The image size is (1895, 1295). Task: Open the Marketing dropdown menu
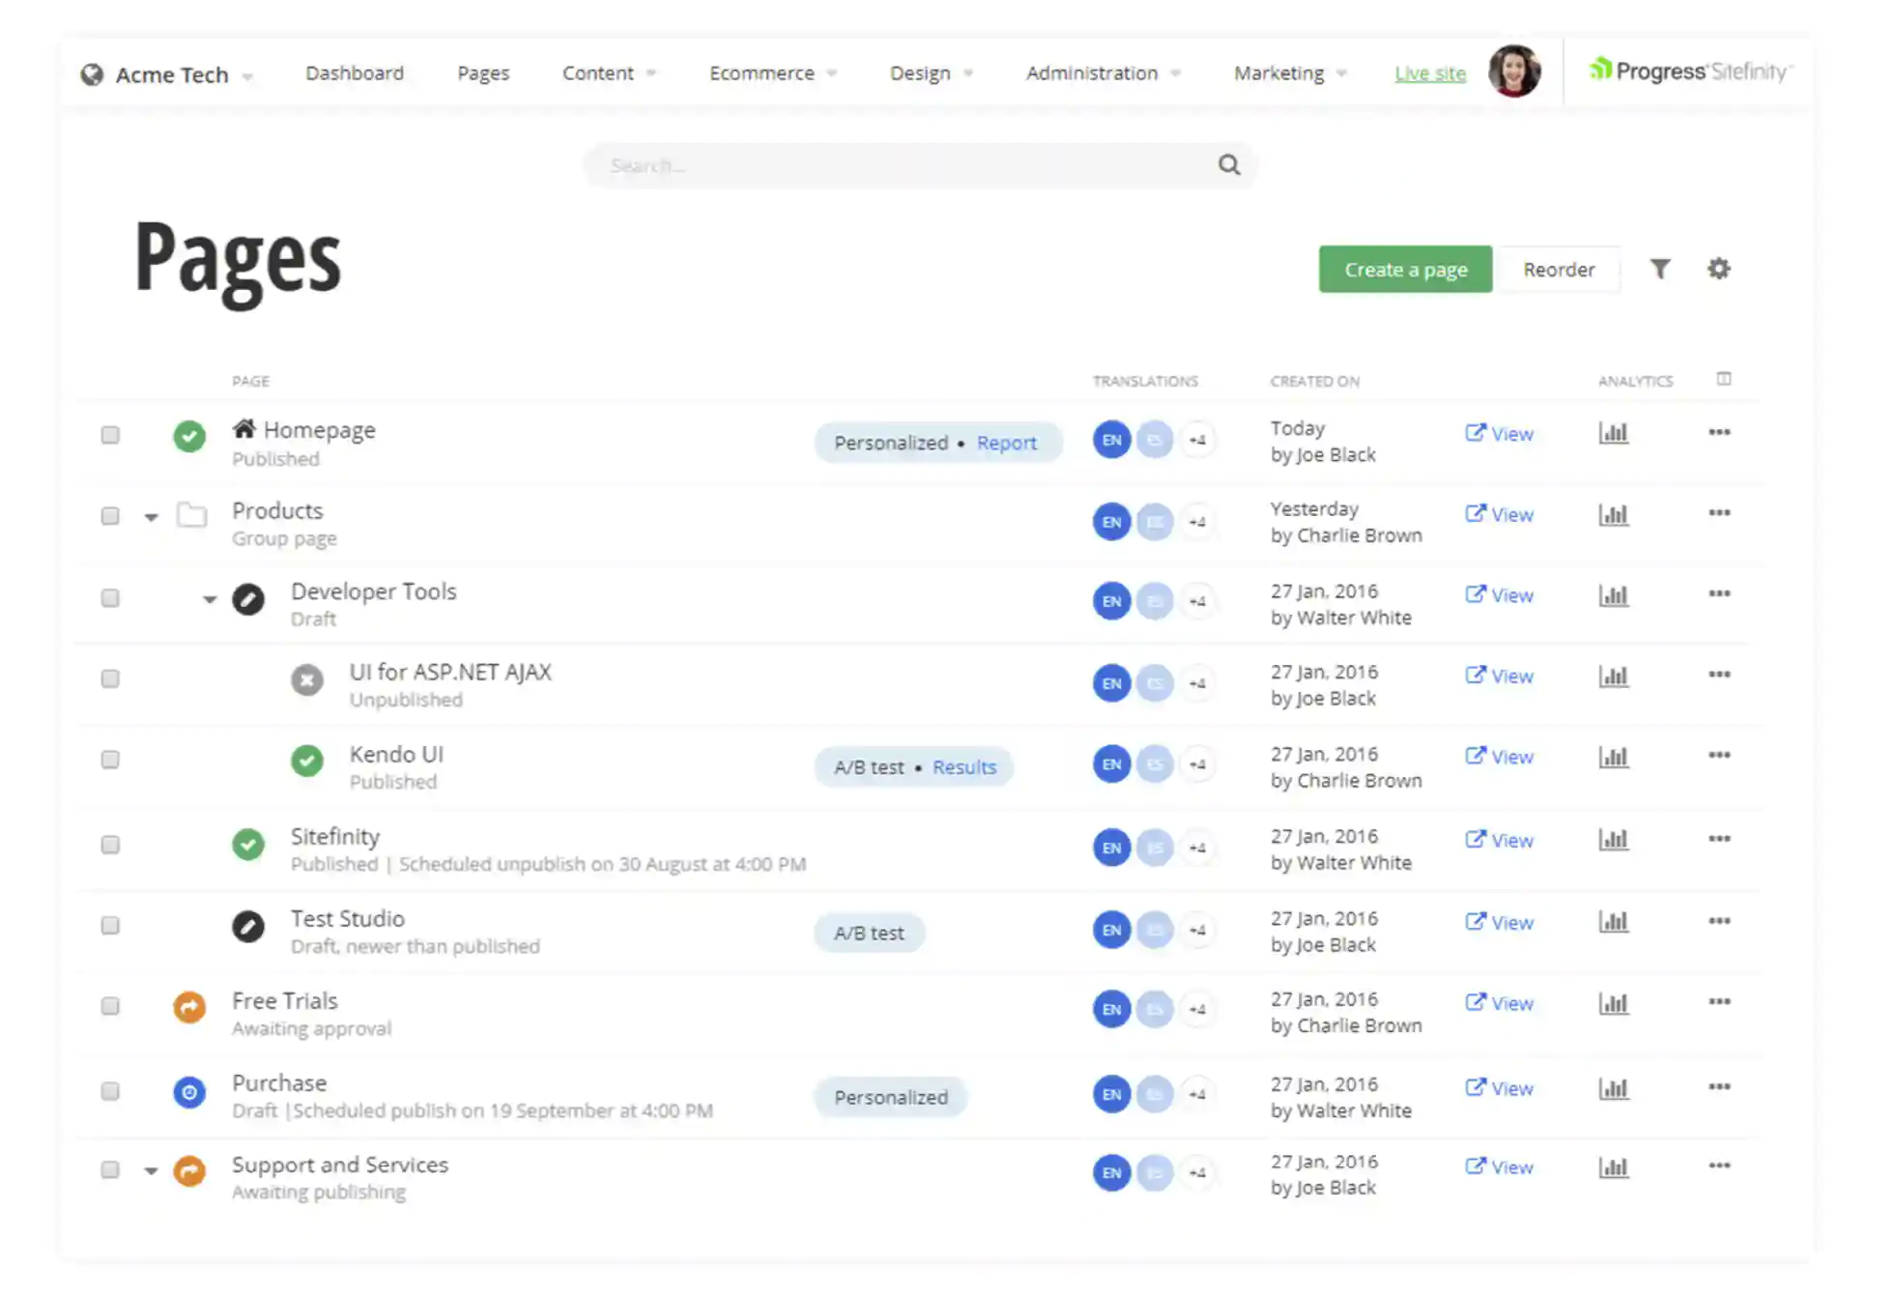click(1290, 73)
